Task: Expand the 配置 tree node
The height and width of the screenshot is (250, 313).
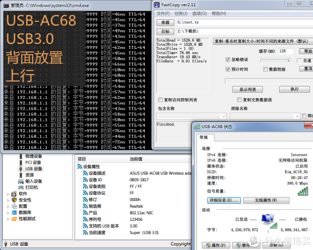Action: 8,207
